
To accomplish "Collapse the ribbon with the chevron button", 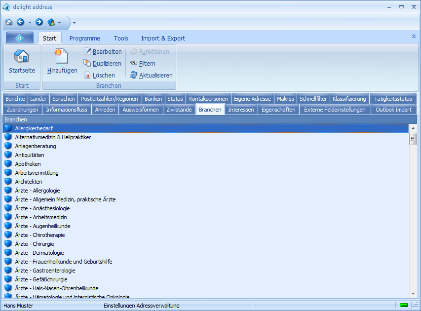I will pyautogui.click(x=414, y=37).
